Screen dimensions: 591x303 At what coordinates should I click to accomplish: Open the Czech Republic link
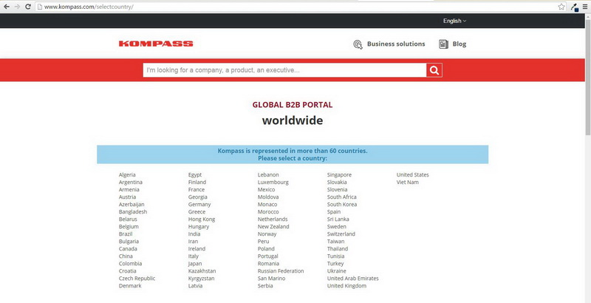(x=137, y=279)
